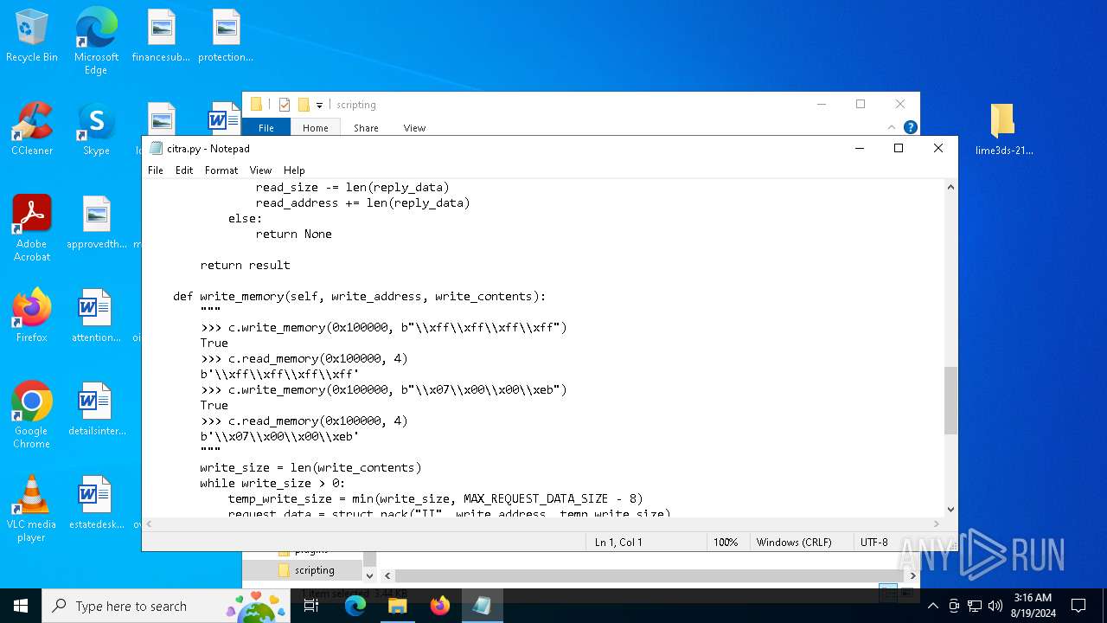This screenshot has width=1107, height=623.
Task: Open the Customize Quick Access Toolbar dropdown
Action: 319,106
